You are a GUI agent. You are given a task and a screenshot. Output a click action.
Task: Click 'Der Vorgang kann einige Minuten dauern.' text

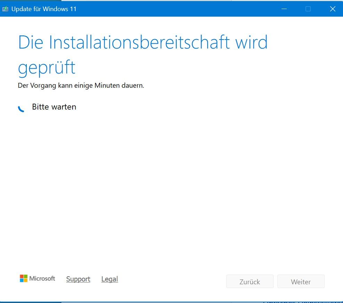point(81,85)
